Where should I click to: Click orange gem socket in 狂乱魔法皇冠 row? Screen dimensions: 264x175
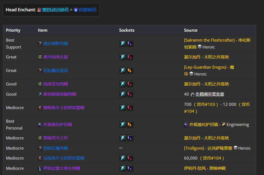(130, 71)
